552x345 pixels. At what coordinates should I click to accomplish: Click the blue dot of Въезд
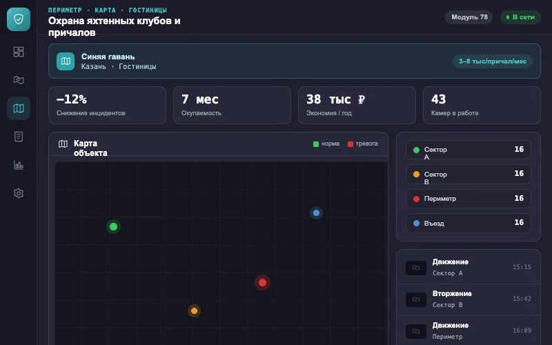pos(416,223)
